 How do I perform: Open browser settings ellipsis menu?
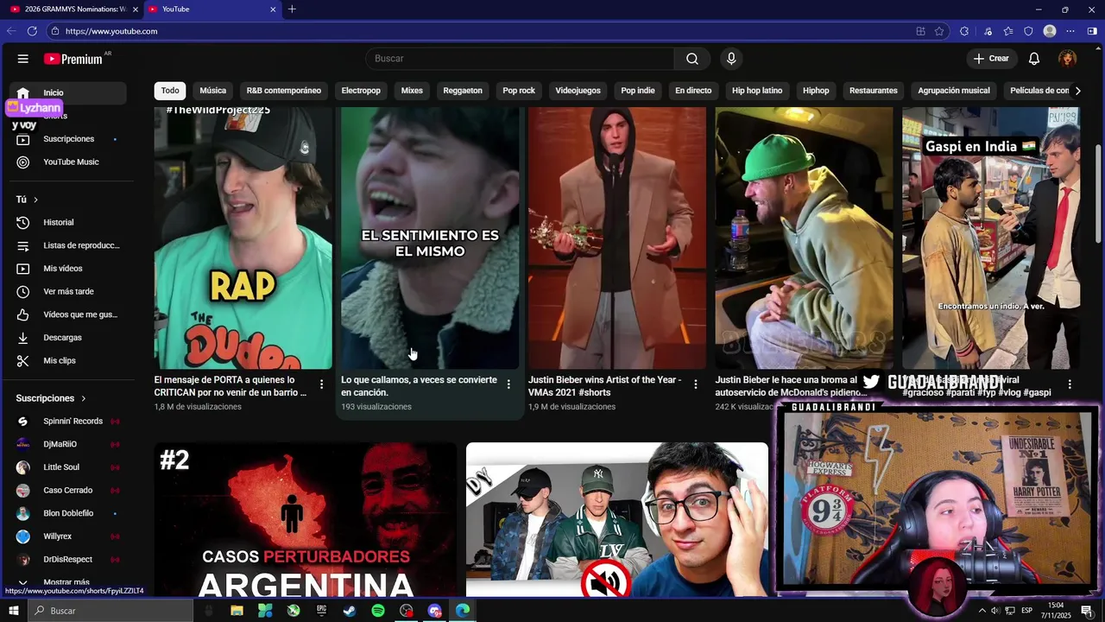point(1071,31)
